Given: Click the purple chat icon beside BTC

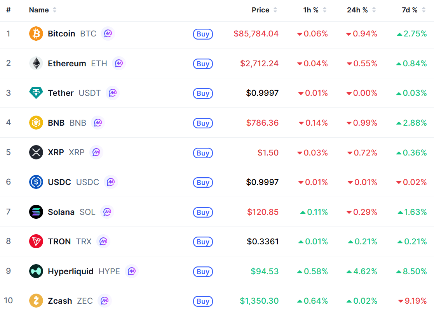Looking at the screenshot, I should point(108,34).
